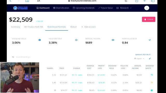Click the Safari share icon
Image resolution: width=166 pixels, height=93 pixels.
coord(137,1)
